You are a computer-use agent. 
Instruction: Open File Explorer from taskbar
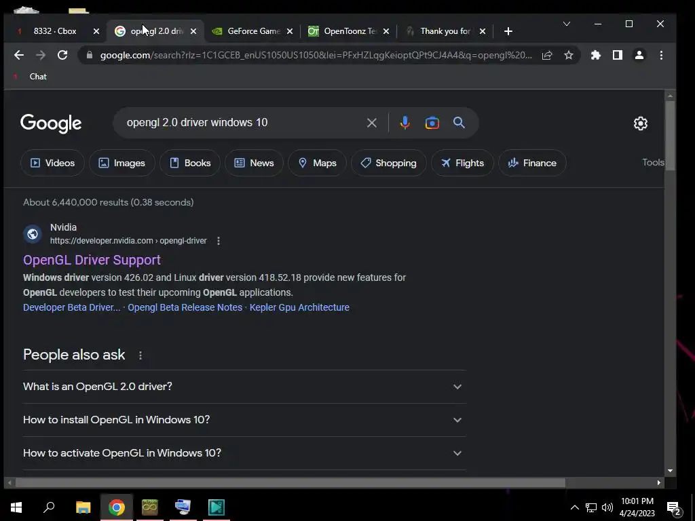coord(83,507)
